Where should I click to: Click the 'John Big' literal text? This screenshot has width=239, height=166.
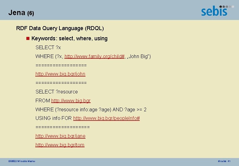pos(138,56)
